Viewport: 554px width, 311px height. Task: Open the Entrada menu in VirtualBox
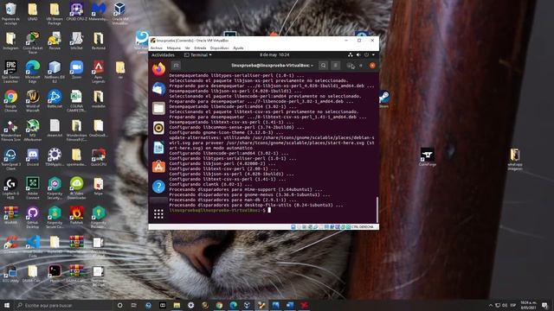[200, 48]
